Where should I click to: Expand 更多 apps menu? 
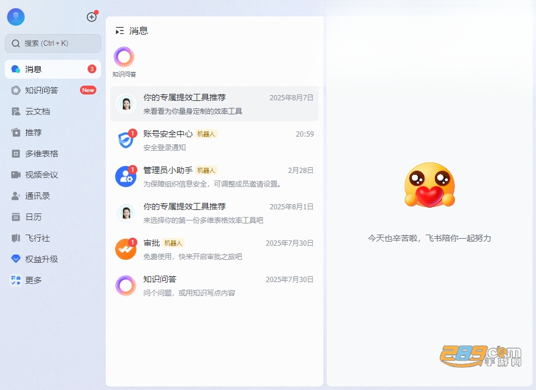(53, 280)
